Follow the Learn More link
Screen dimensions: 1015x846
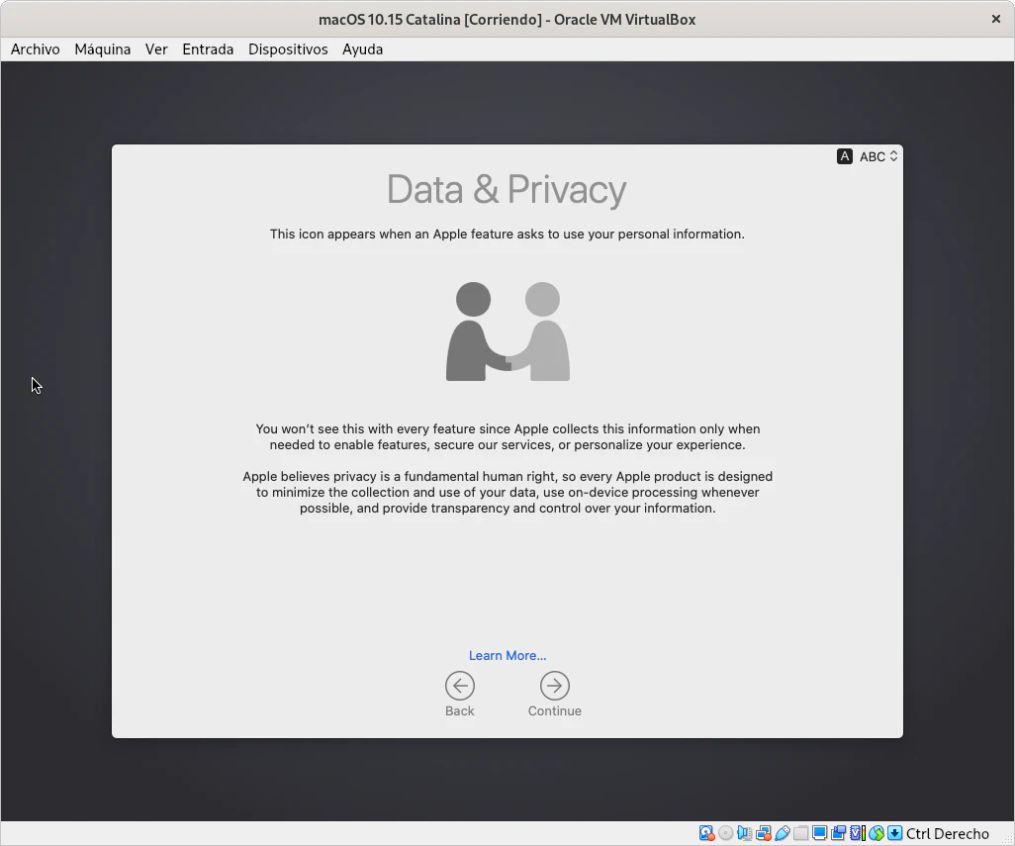point(507,655)
